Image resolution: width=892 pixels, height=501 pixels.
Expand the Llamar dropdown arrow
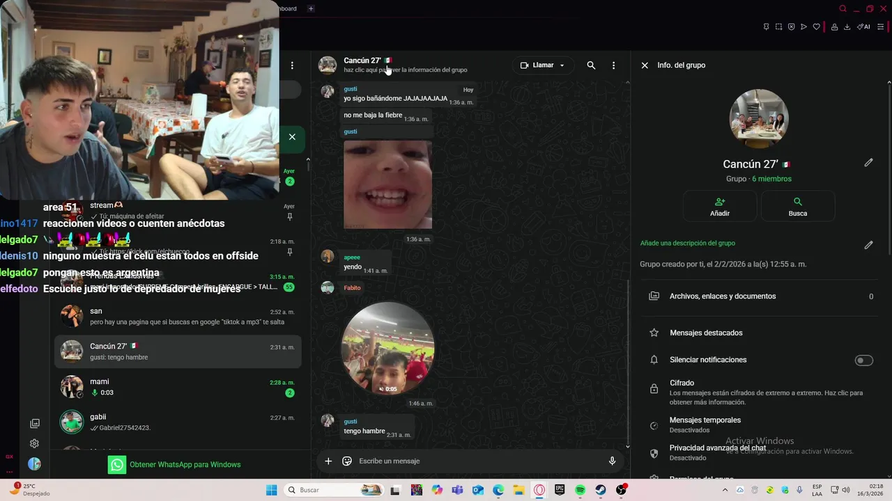point(562,65)
